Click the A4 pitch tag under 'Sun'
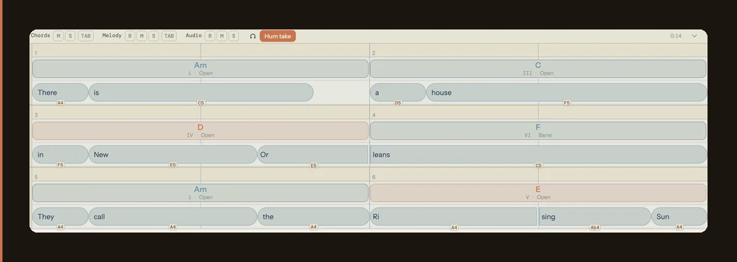This screenshot has width=737, height=262. pos(679,227)
